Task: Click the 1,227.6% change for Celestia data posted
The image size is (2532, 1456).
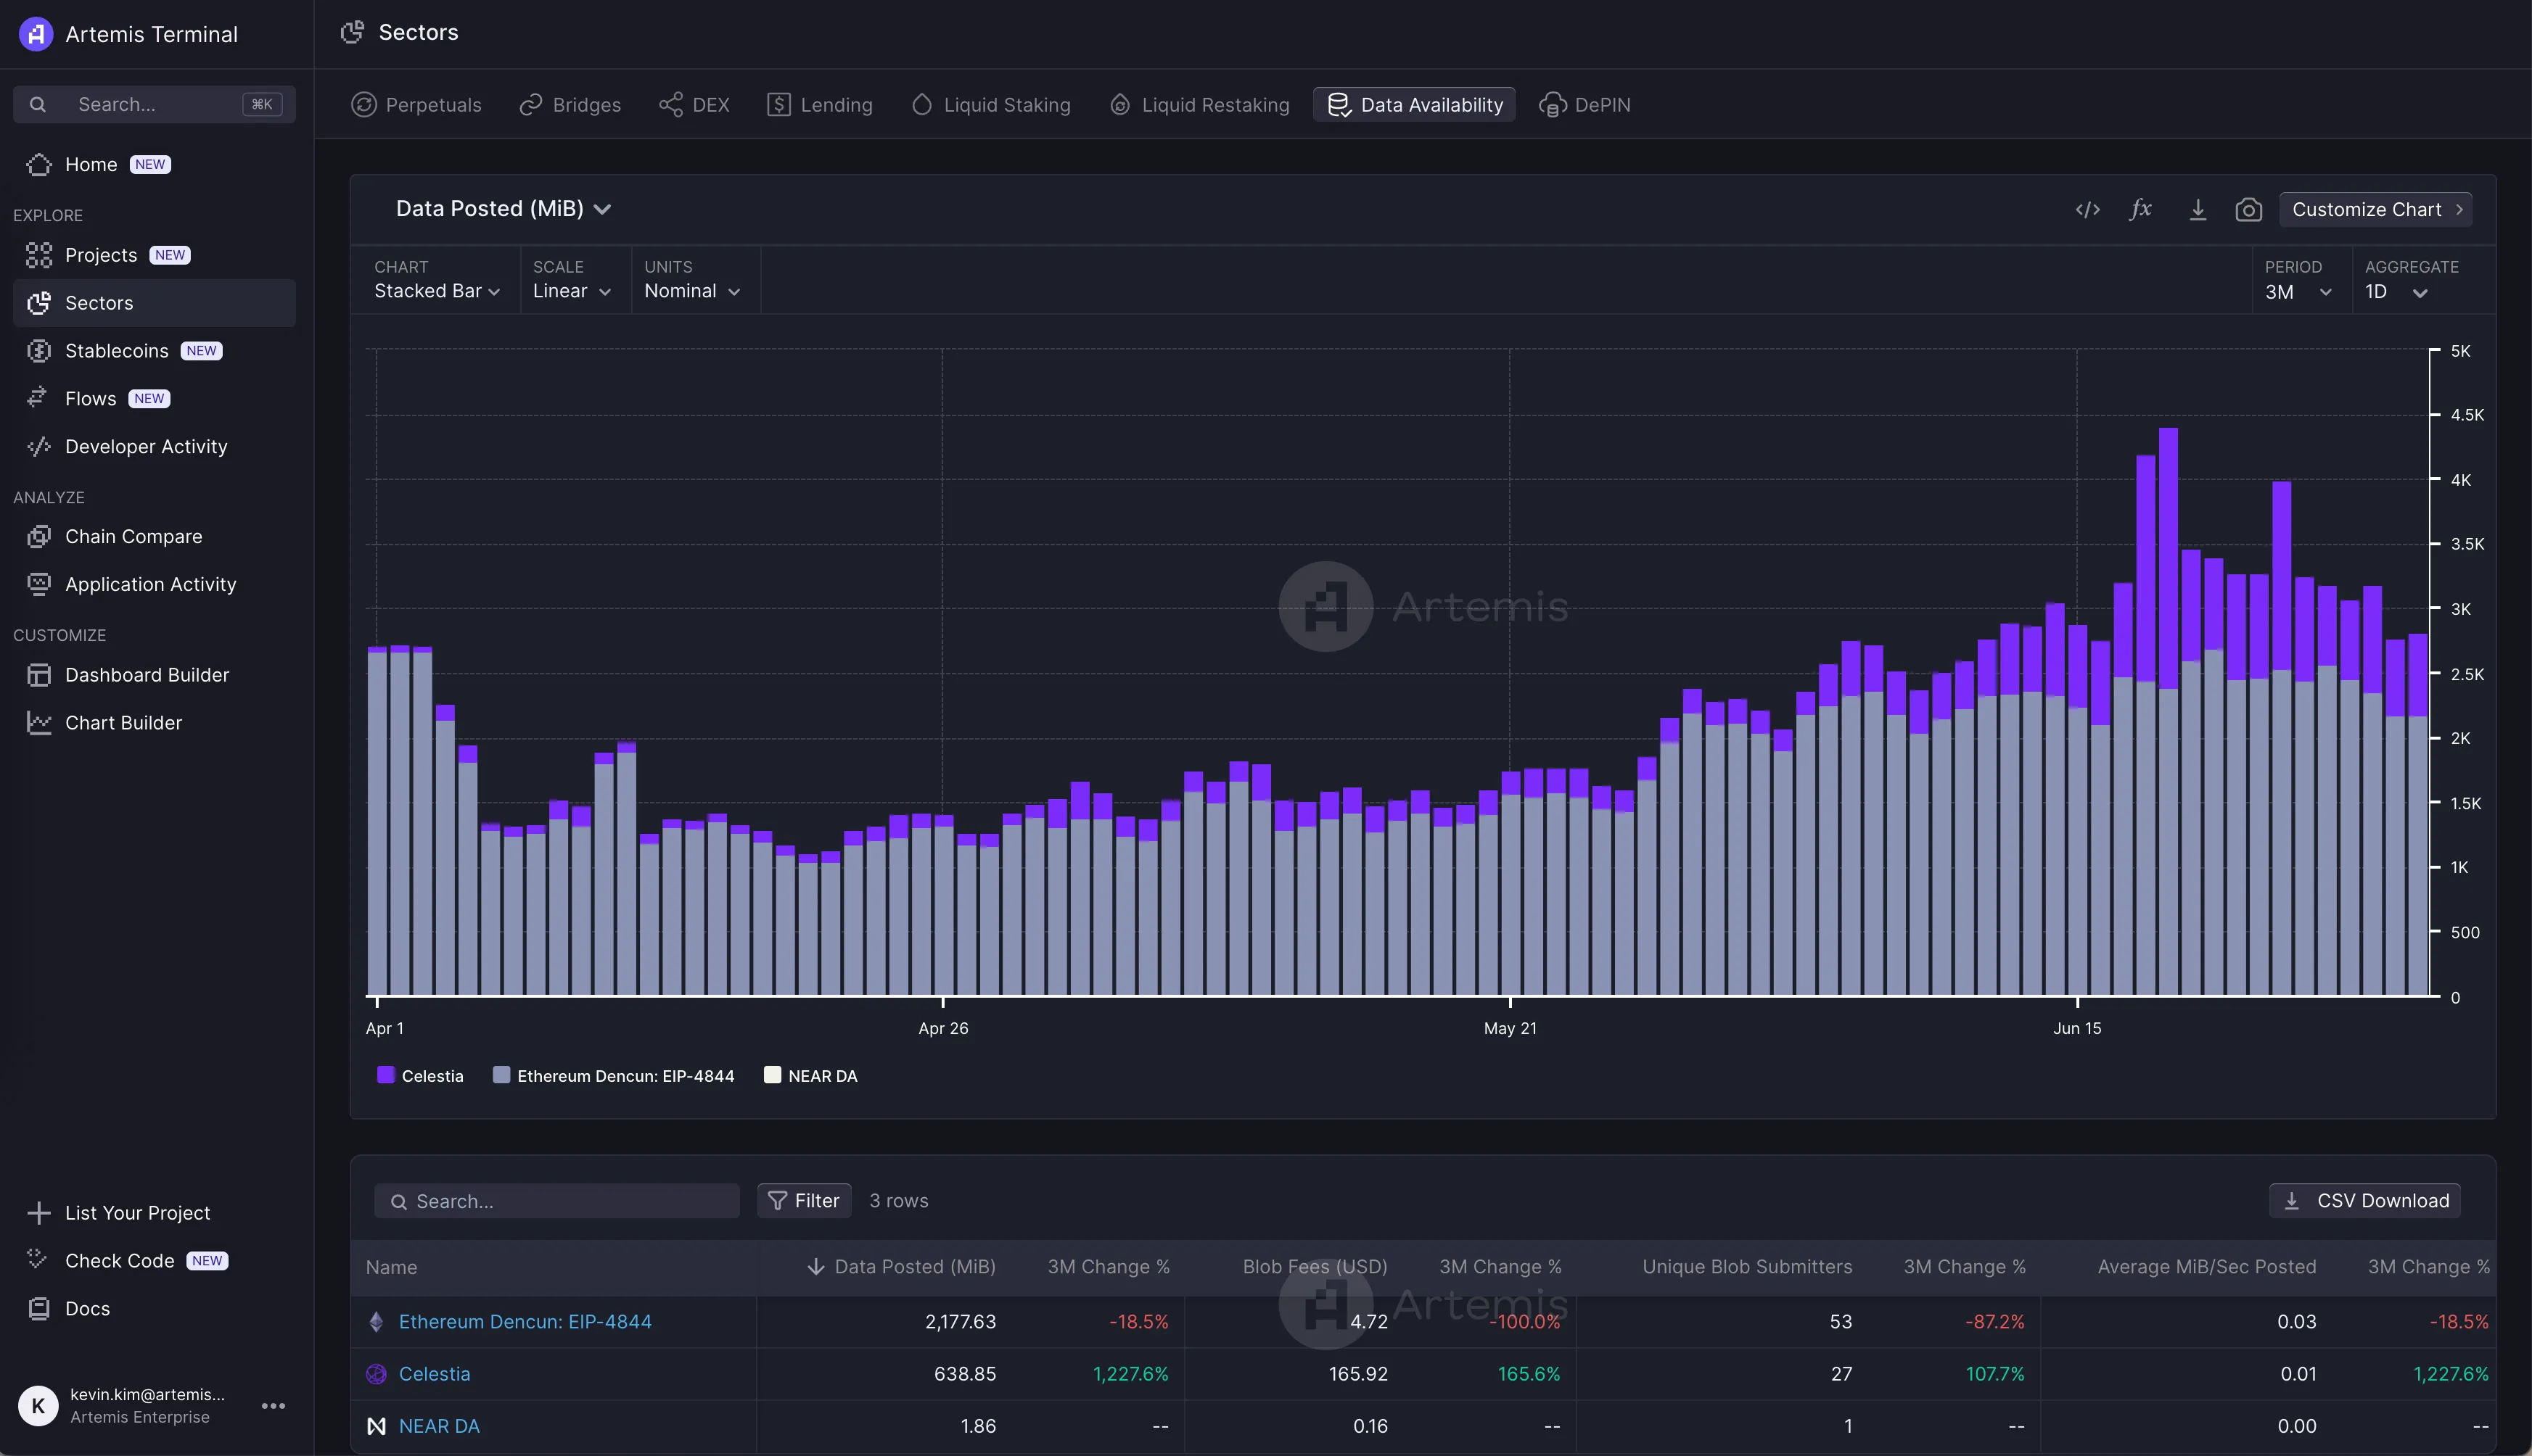Action: click(x=1130, y=1374)
